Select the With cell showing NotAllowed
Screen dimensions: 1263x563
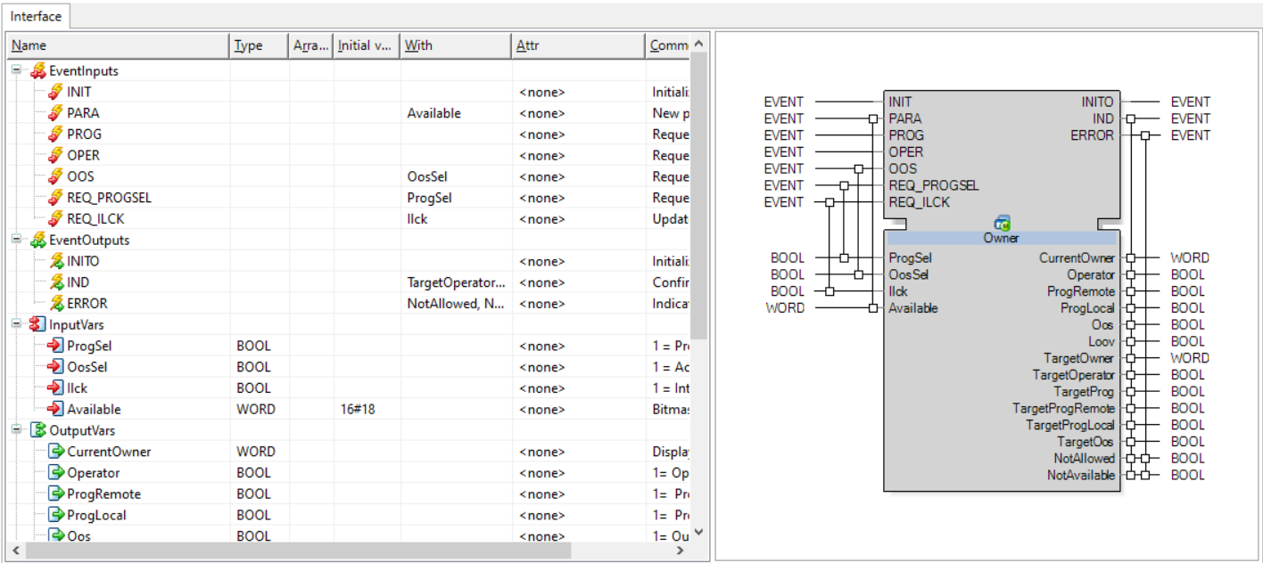tap(456, 303)
